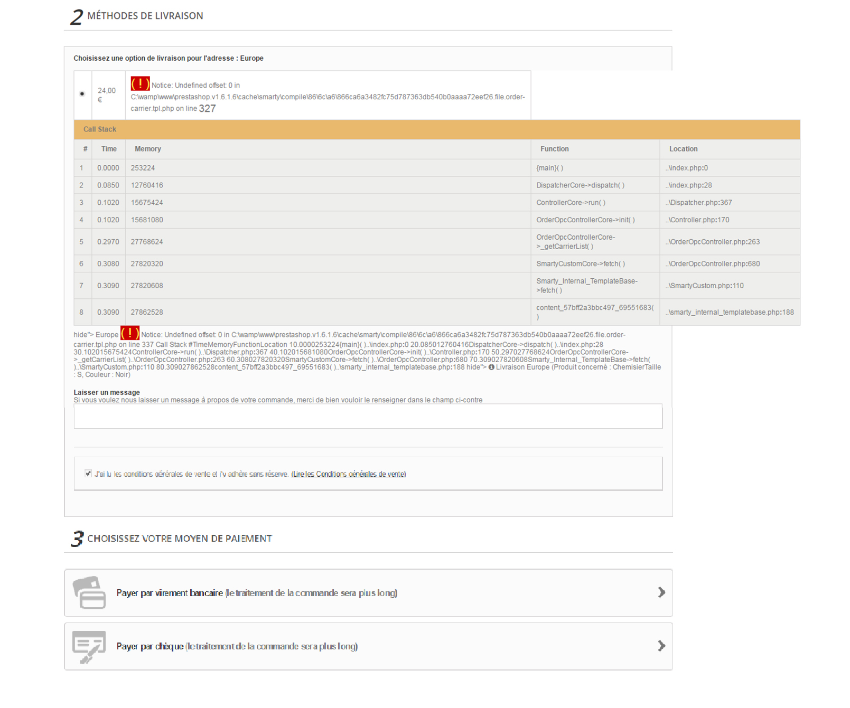
Task: Click the ..\index.php:0 location cell
Action: pos(730,168)
